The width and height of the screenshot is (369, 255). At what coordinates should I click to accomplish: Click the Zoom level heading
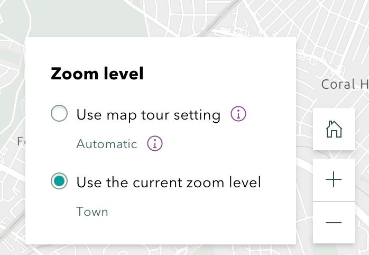pyautogui.click(x=97, y=74)
